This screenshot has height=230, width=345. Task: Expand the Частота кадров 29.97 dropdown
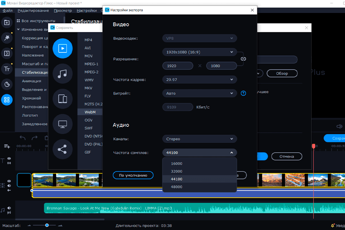point(199,79)
